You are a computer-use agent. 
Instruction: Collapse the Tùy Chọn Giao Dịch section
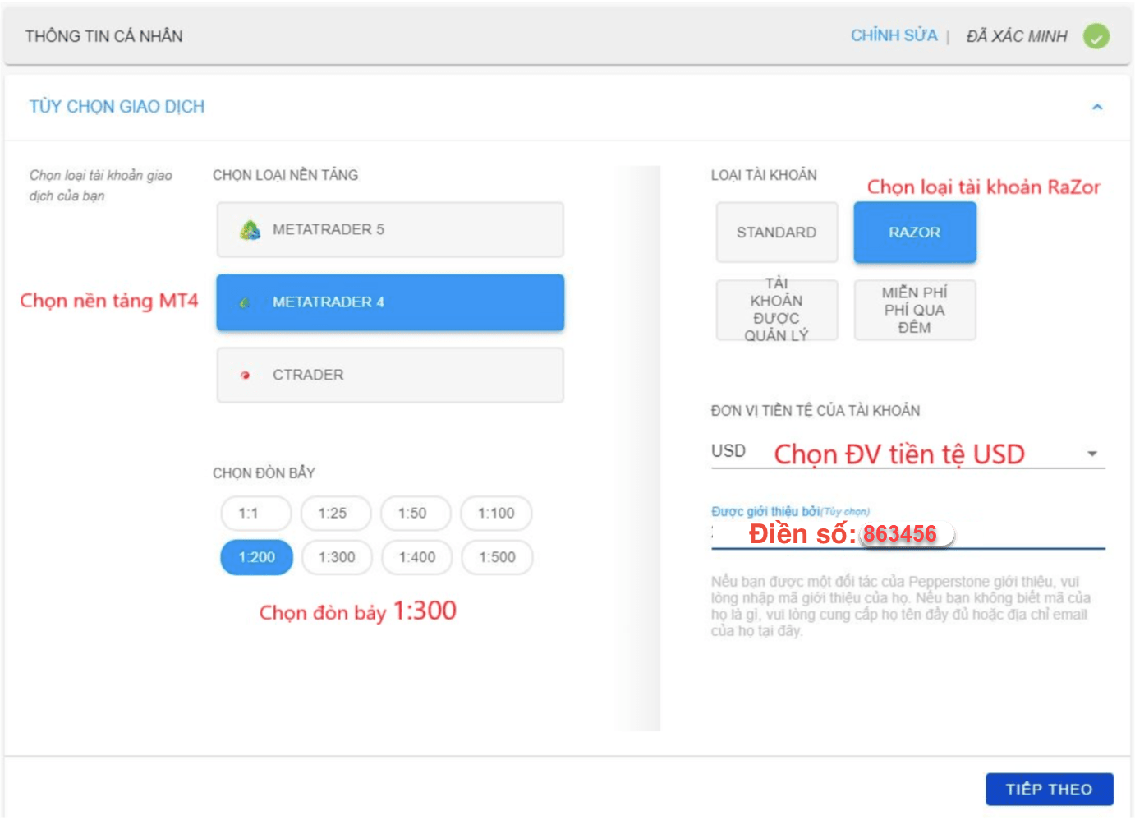1096,108
